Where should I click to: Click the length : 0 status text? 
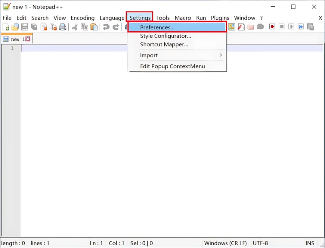[x=13, y=243]
